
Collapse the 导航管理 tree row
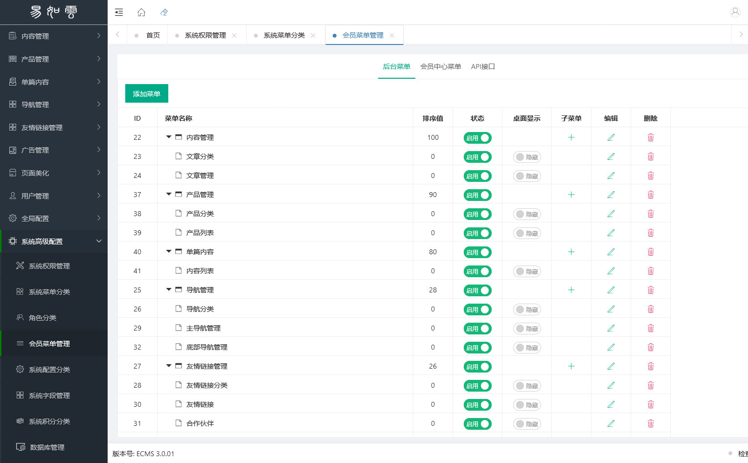tap(169, 290)
